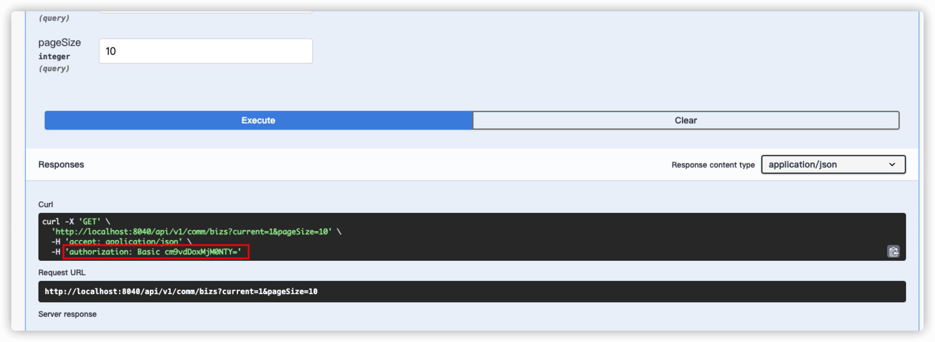Click the Request URL label
935x342 pixels.
coord(62,273)
